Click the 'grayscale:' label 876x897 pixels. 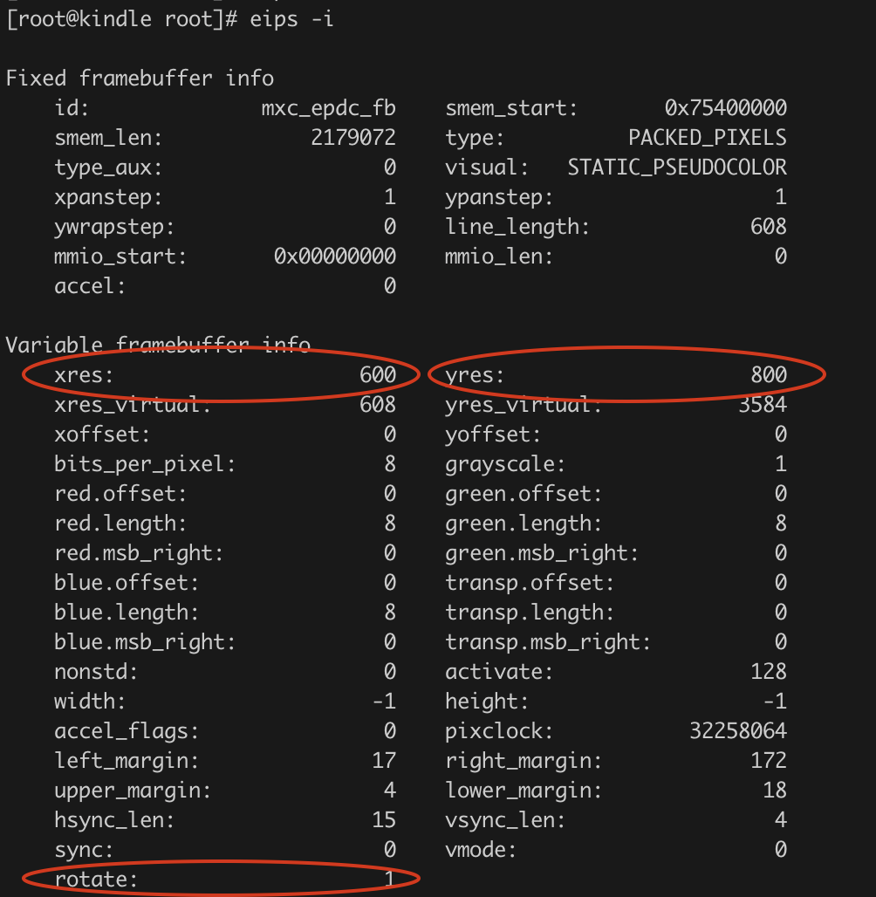[x=505, y=464]
